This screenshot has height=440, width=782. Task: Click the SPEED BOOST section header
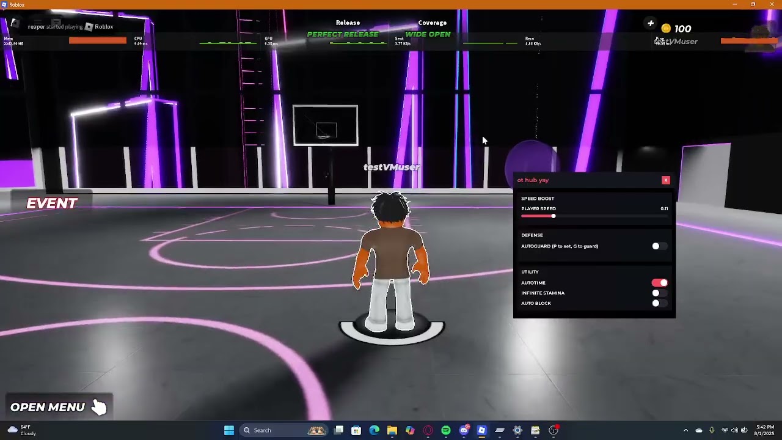point(538,199)
